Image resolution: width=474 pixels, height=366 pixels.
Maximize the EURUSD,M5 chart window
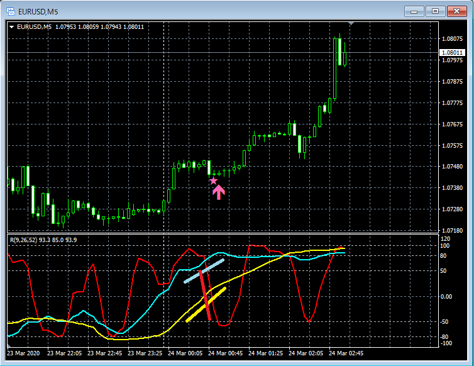[x=435, y=11]
